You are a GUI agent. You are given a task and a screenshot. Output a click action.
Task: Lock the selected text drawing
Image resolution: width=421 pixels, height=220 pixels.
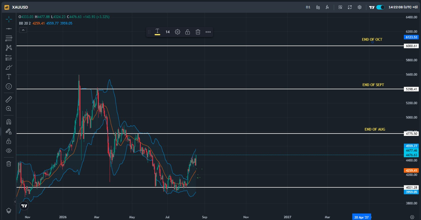(187, 32)
